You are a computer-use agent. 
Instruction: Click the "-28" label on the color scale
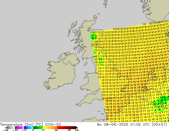(5, 130)
